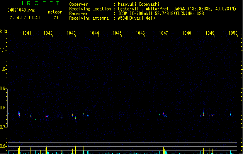Click the 1.0 kHz frequency tick
Screen dimensions: 243x154
3,69
